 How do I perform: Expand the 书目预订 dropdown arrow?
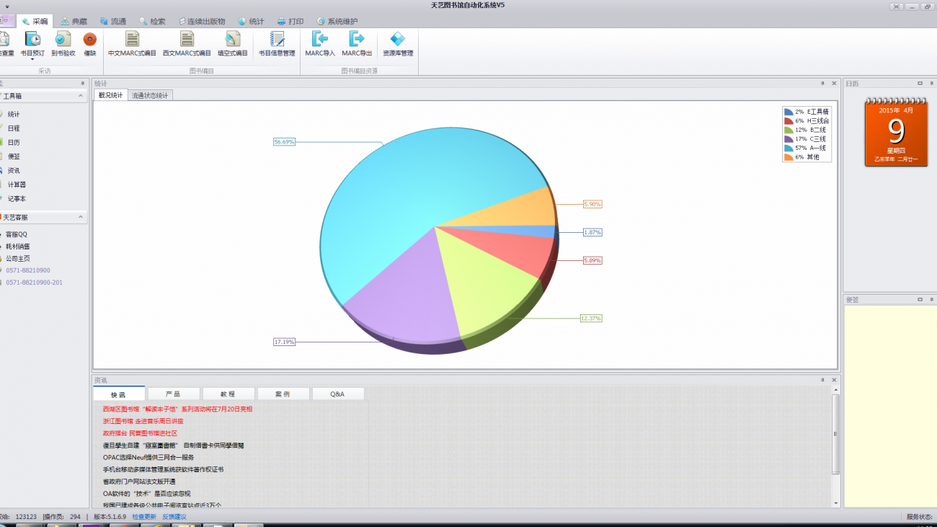click(x=32, y=60)
